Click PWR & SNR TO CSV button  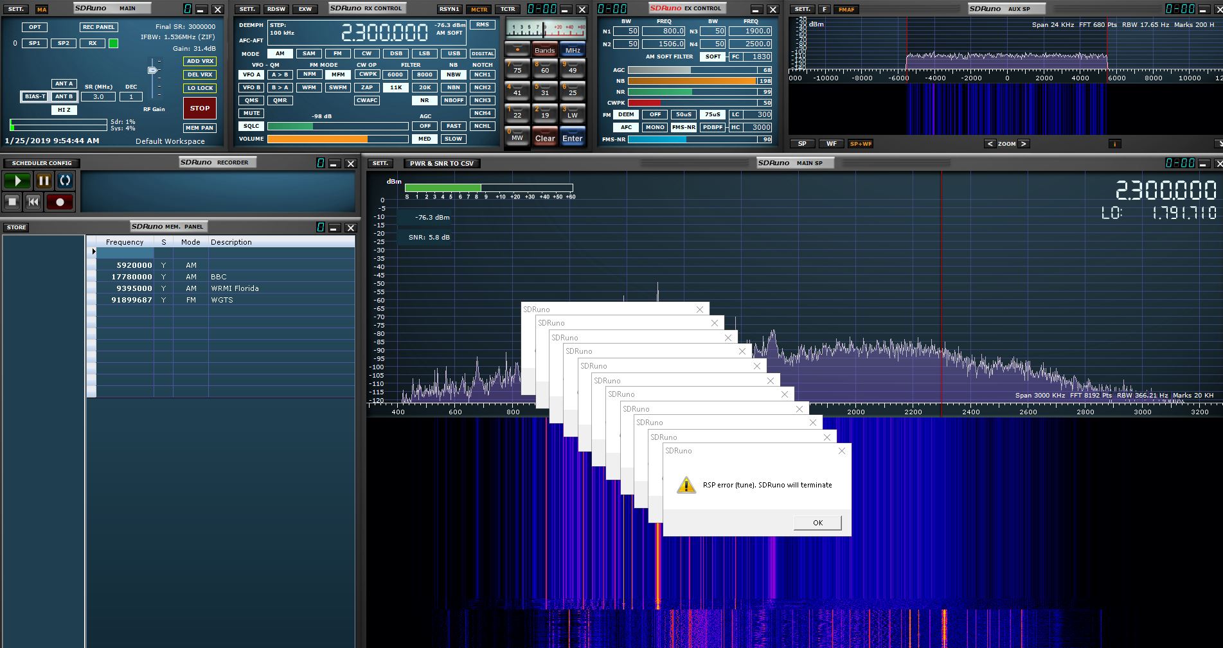point(442,163)
